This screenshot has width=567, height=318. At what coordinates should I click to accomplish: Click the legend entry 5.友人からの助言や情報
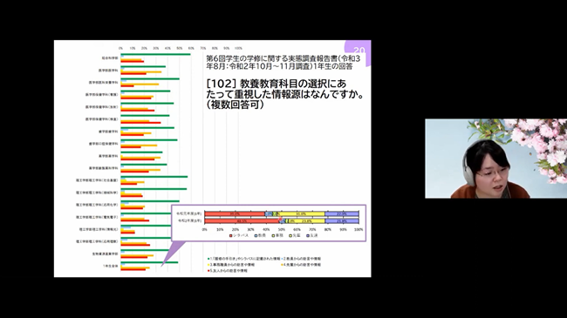tap(228, 271)
